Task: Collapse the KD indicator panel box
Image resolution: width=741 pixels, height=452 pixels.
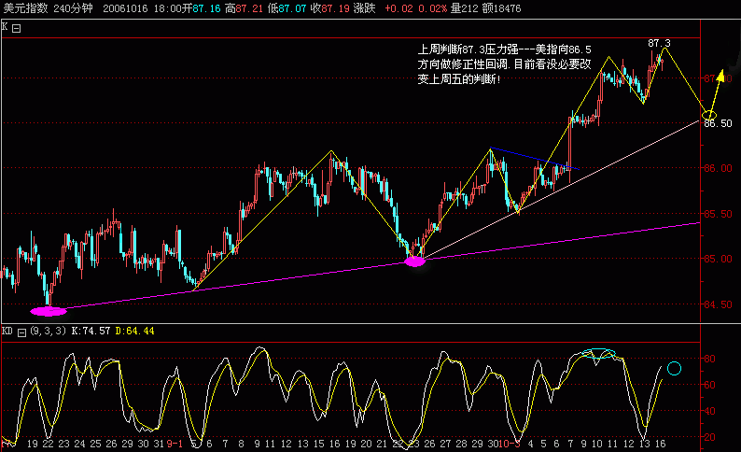Action: point(21,332)
